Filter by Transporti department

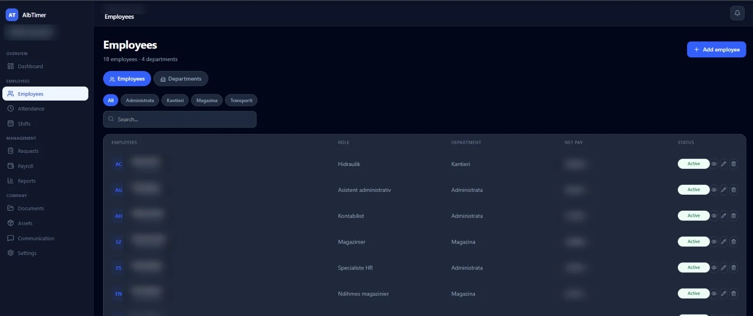click(x=241, y=100)
